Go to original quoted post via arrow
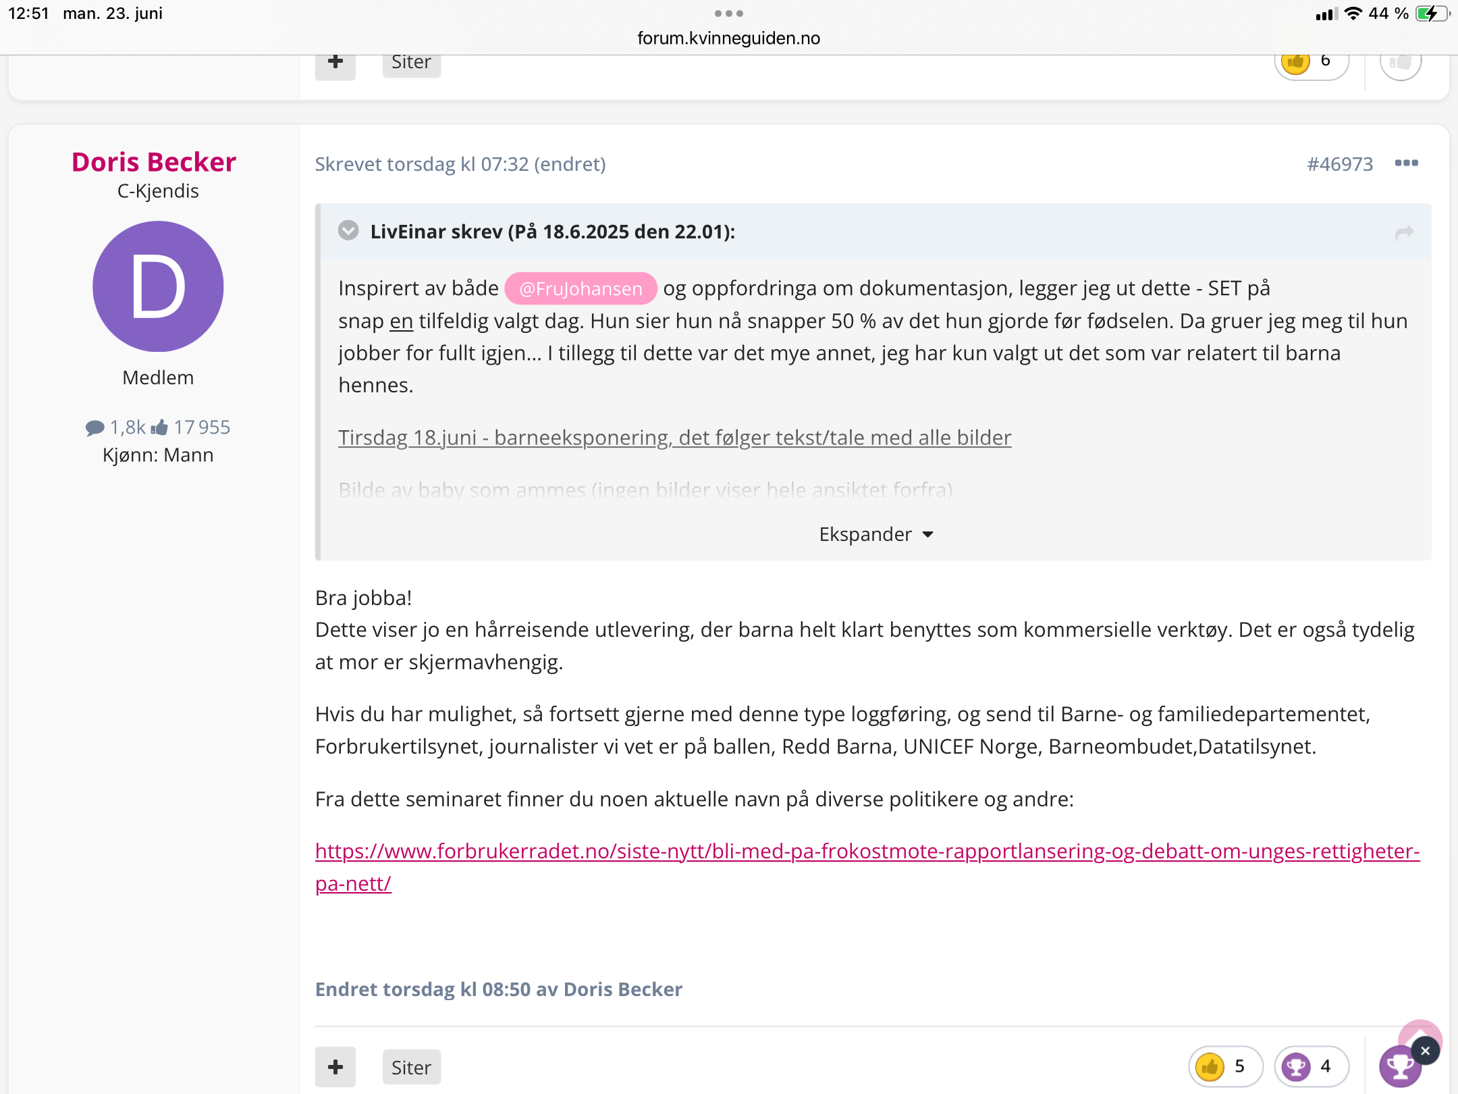1458x1094 pixels. (x=1404, y=232)
